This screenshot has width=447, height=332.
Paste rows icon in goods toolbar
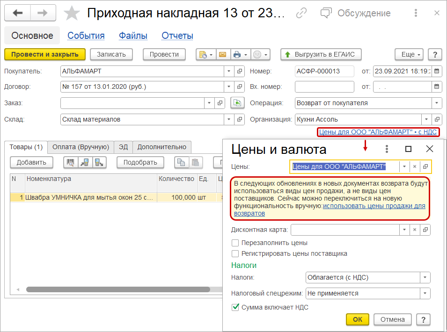196,162
